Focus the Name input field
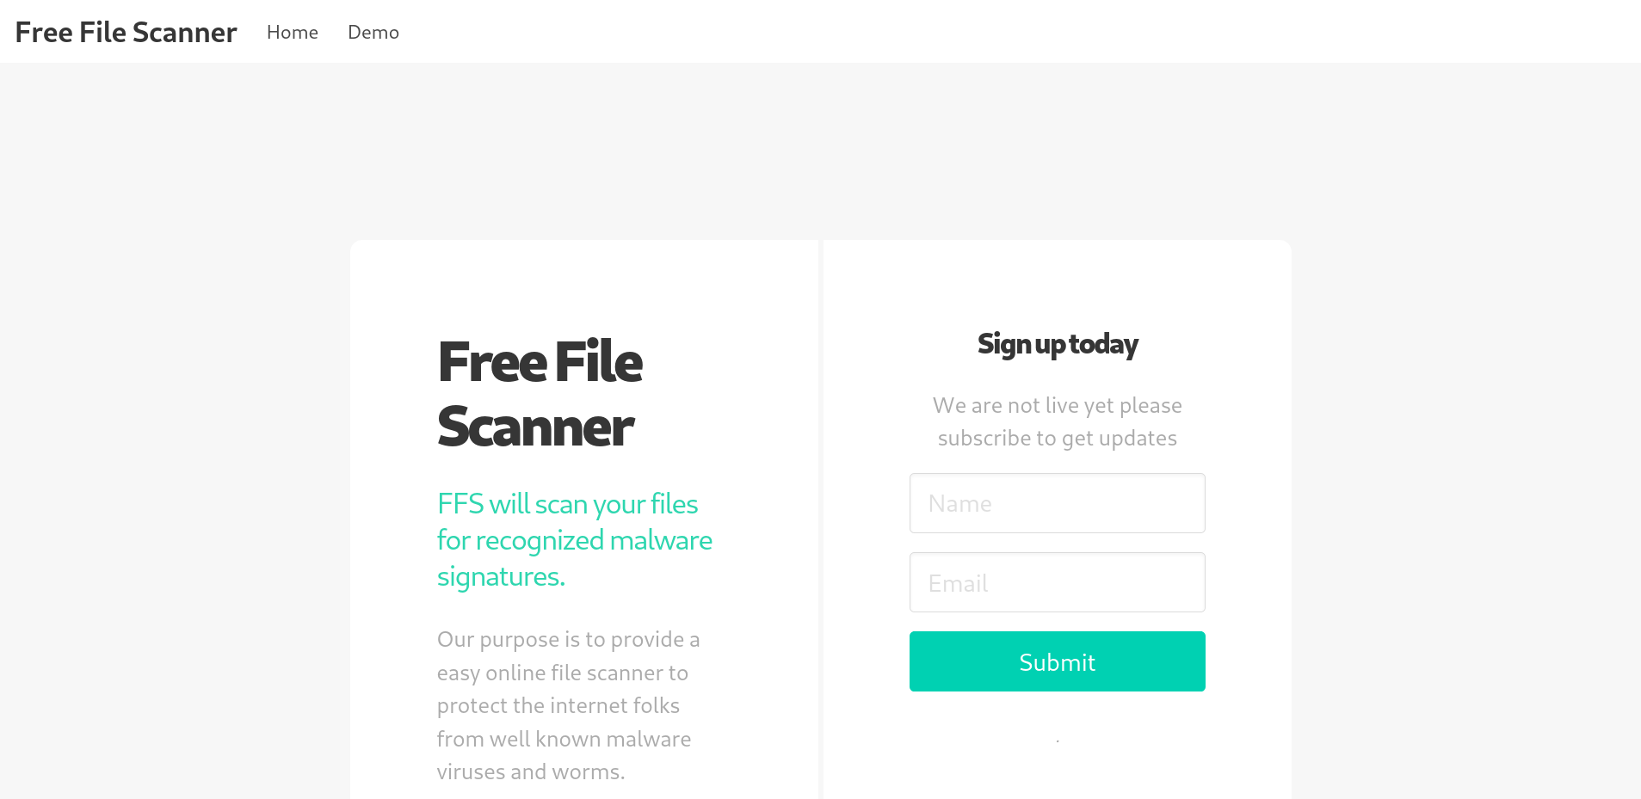The image size is (1641, 799). (1057, 503)
